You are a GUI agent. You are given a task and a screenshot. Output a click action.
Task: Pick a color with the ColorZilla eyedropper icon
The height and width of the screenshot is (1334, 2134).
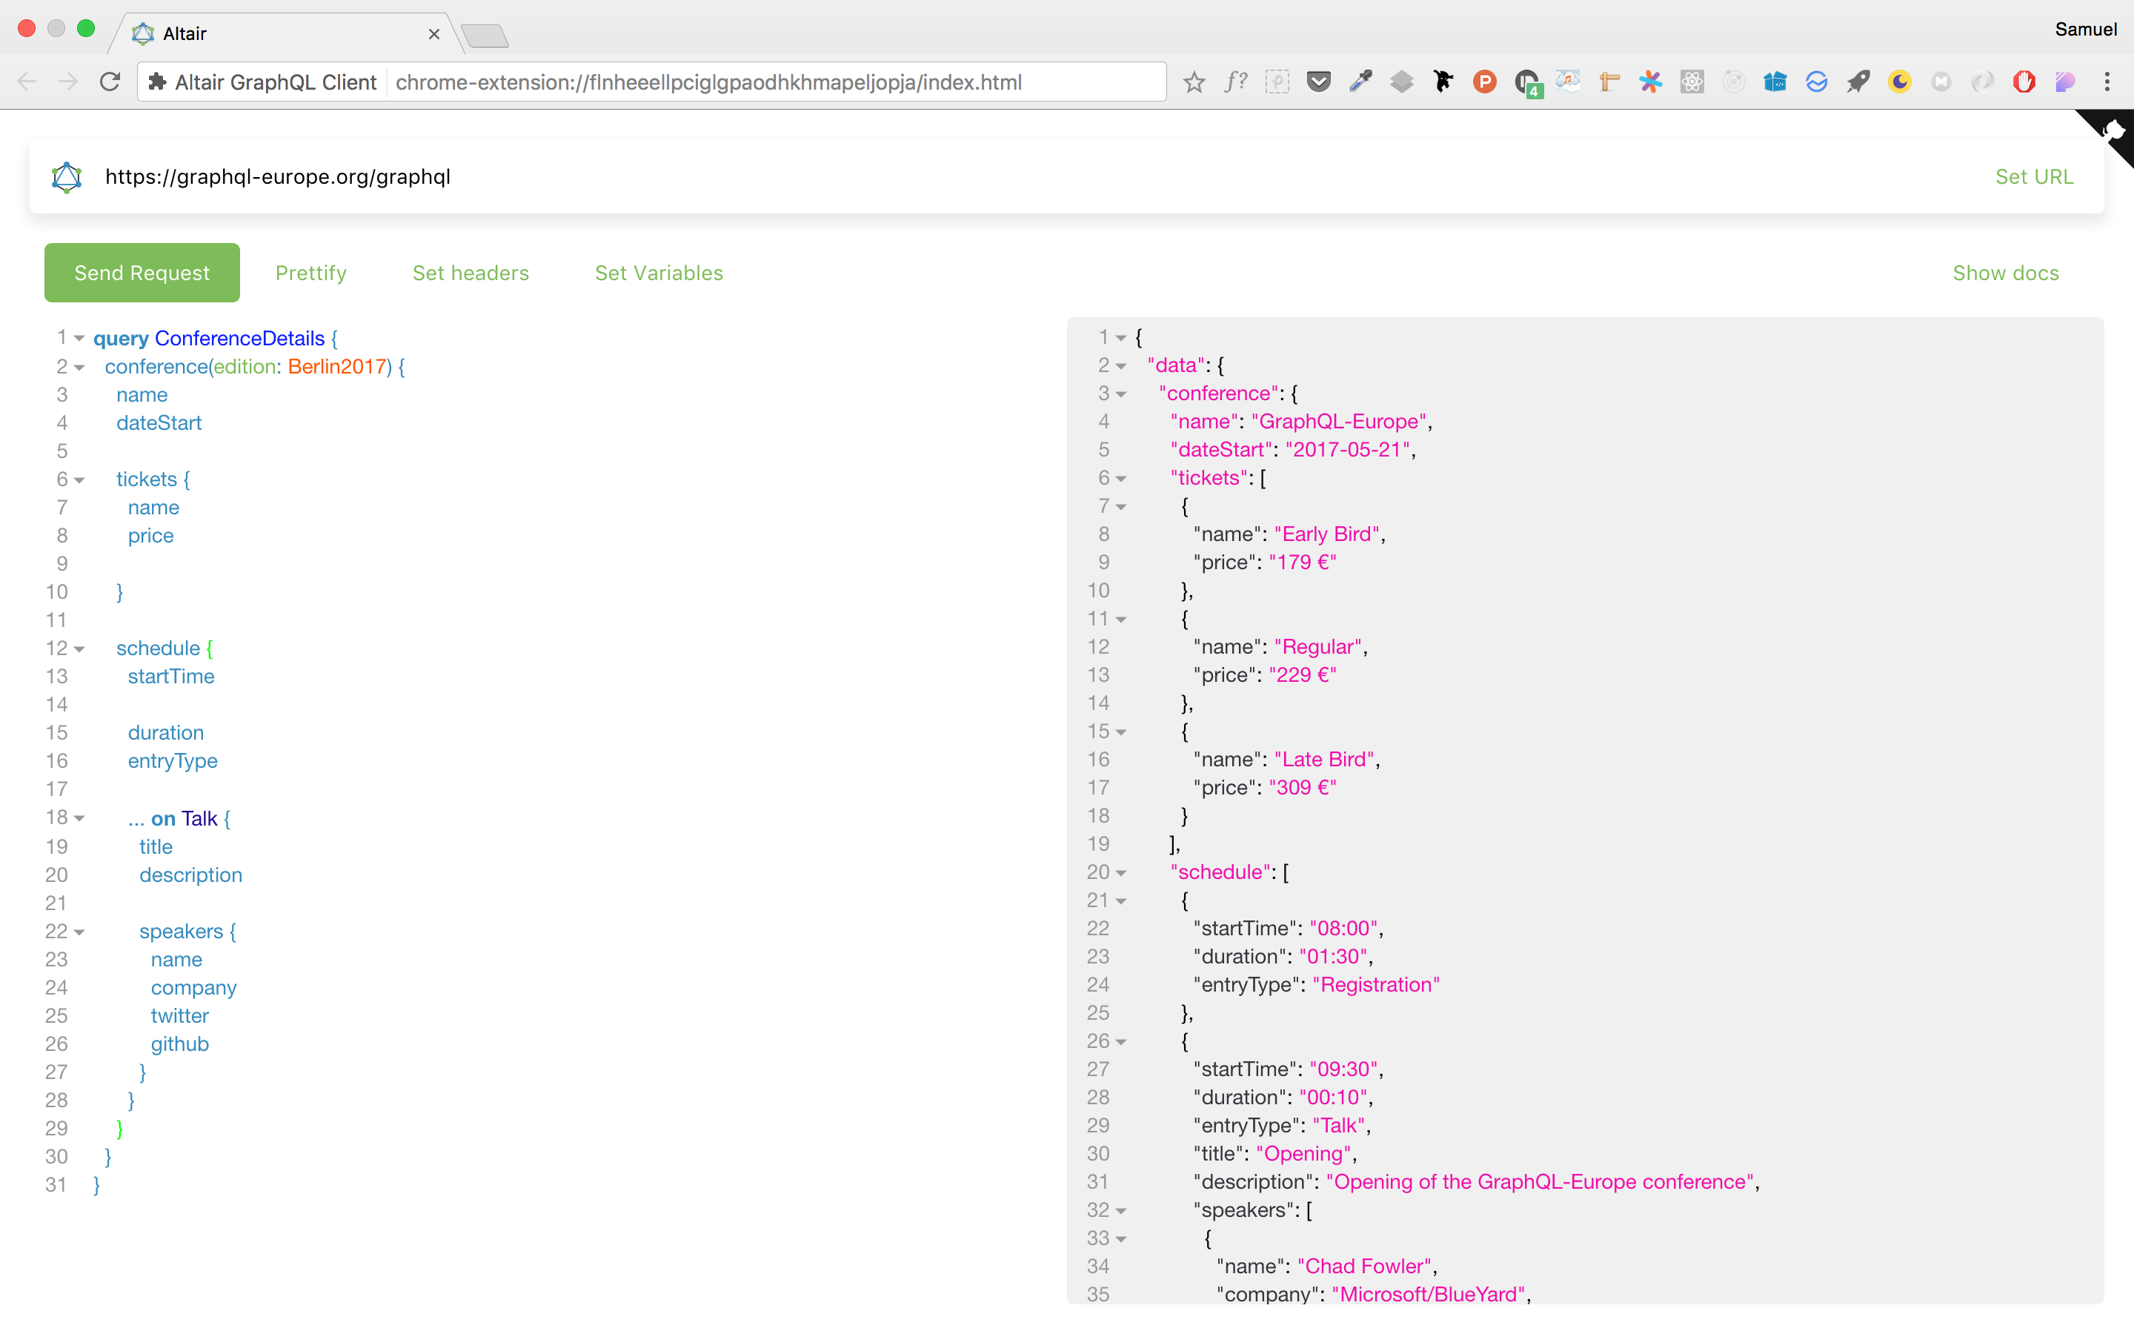(1360, 82)
